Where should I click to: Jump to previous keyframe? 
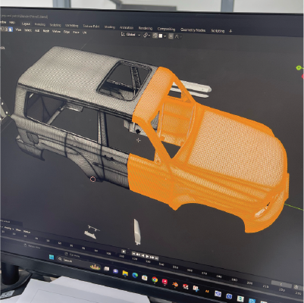pos(139,255)
